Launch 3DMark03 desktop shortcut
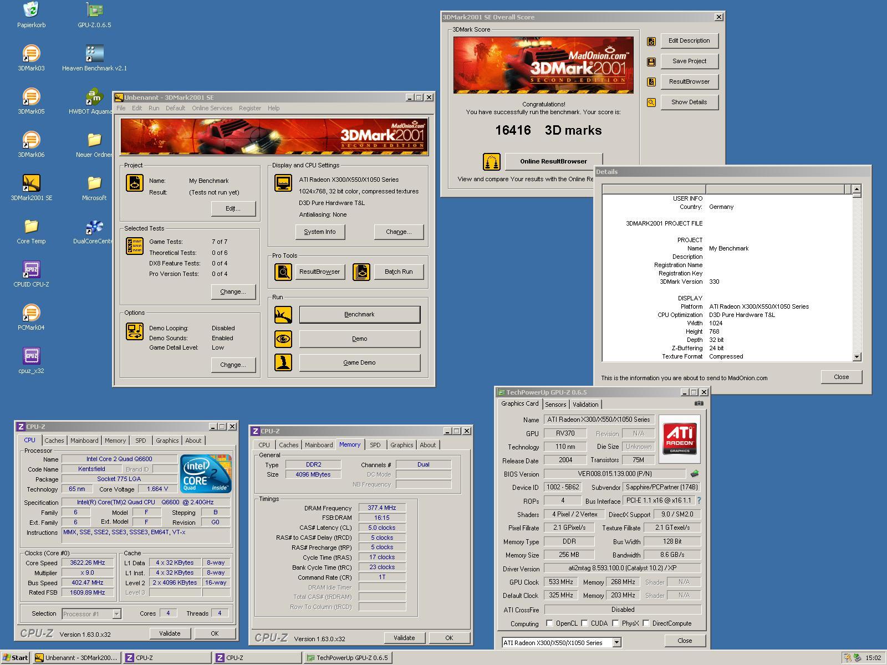This screenshot has height=665, width=887. 32,53
